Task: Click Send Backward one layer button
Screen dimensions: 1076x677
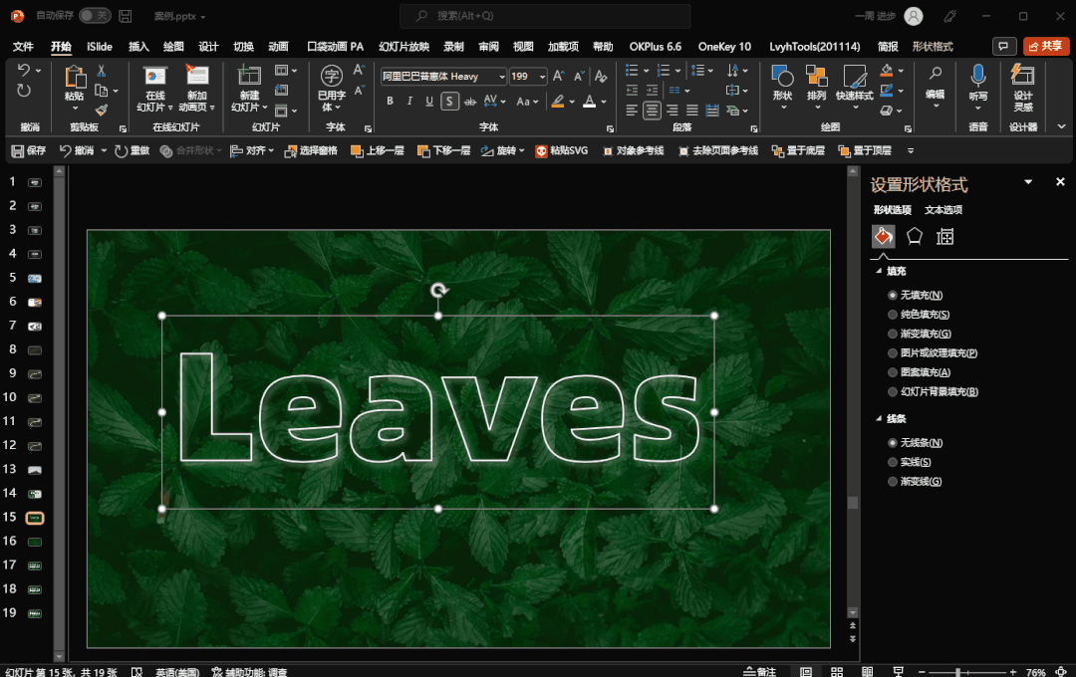Action: (x=443, y=151)
